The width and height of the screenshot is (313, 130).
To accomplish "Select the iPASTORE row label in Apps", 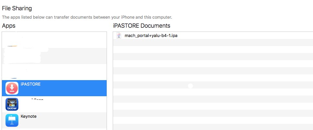I will (x=31, y=84).
